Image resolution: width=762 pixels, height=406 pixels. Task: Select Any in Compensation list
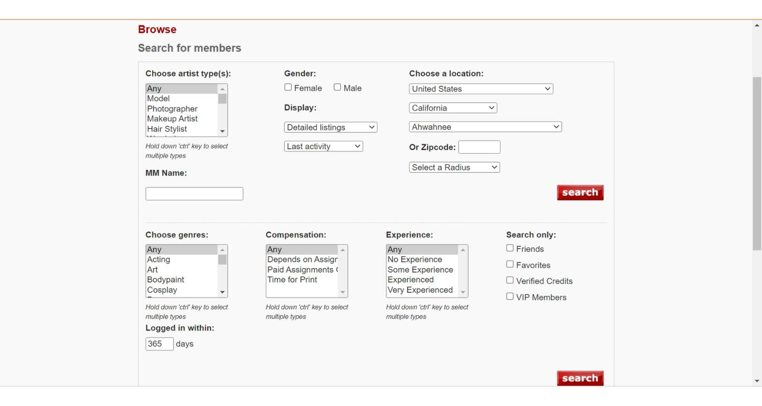[x=302, y=250]
